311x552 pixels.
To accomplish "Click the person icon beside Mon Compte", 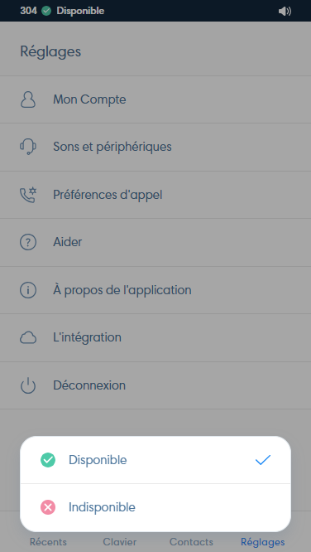I will [28, 99].
